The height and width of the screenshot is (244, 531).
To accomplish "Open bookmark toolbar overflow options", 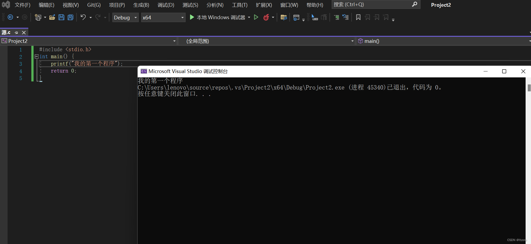I will click(393, 20).
